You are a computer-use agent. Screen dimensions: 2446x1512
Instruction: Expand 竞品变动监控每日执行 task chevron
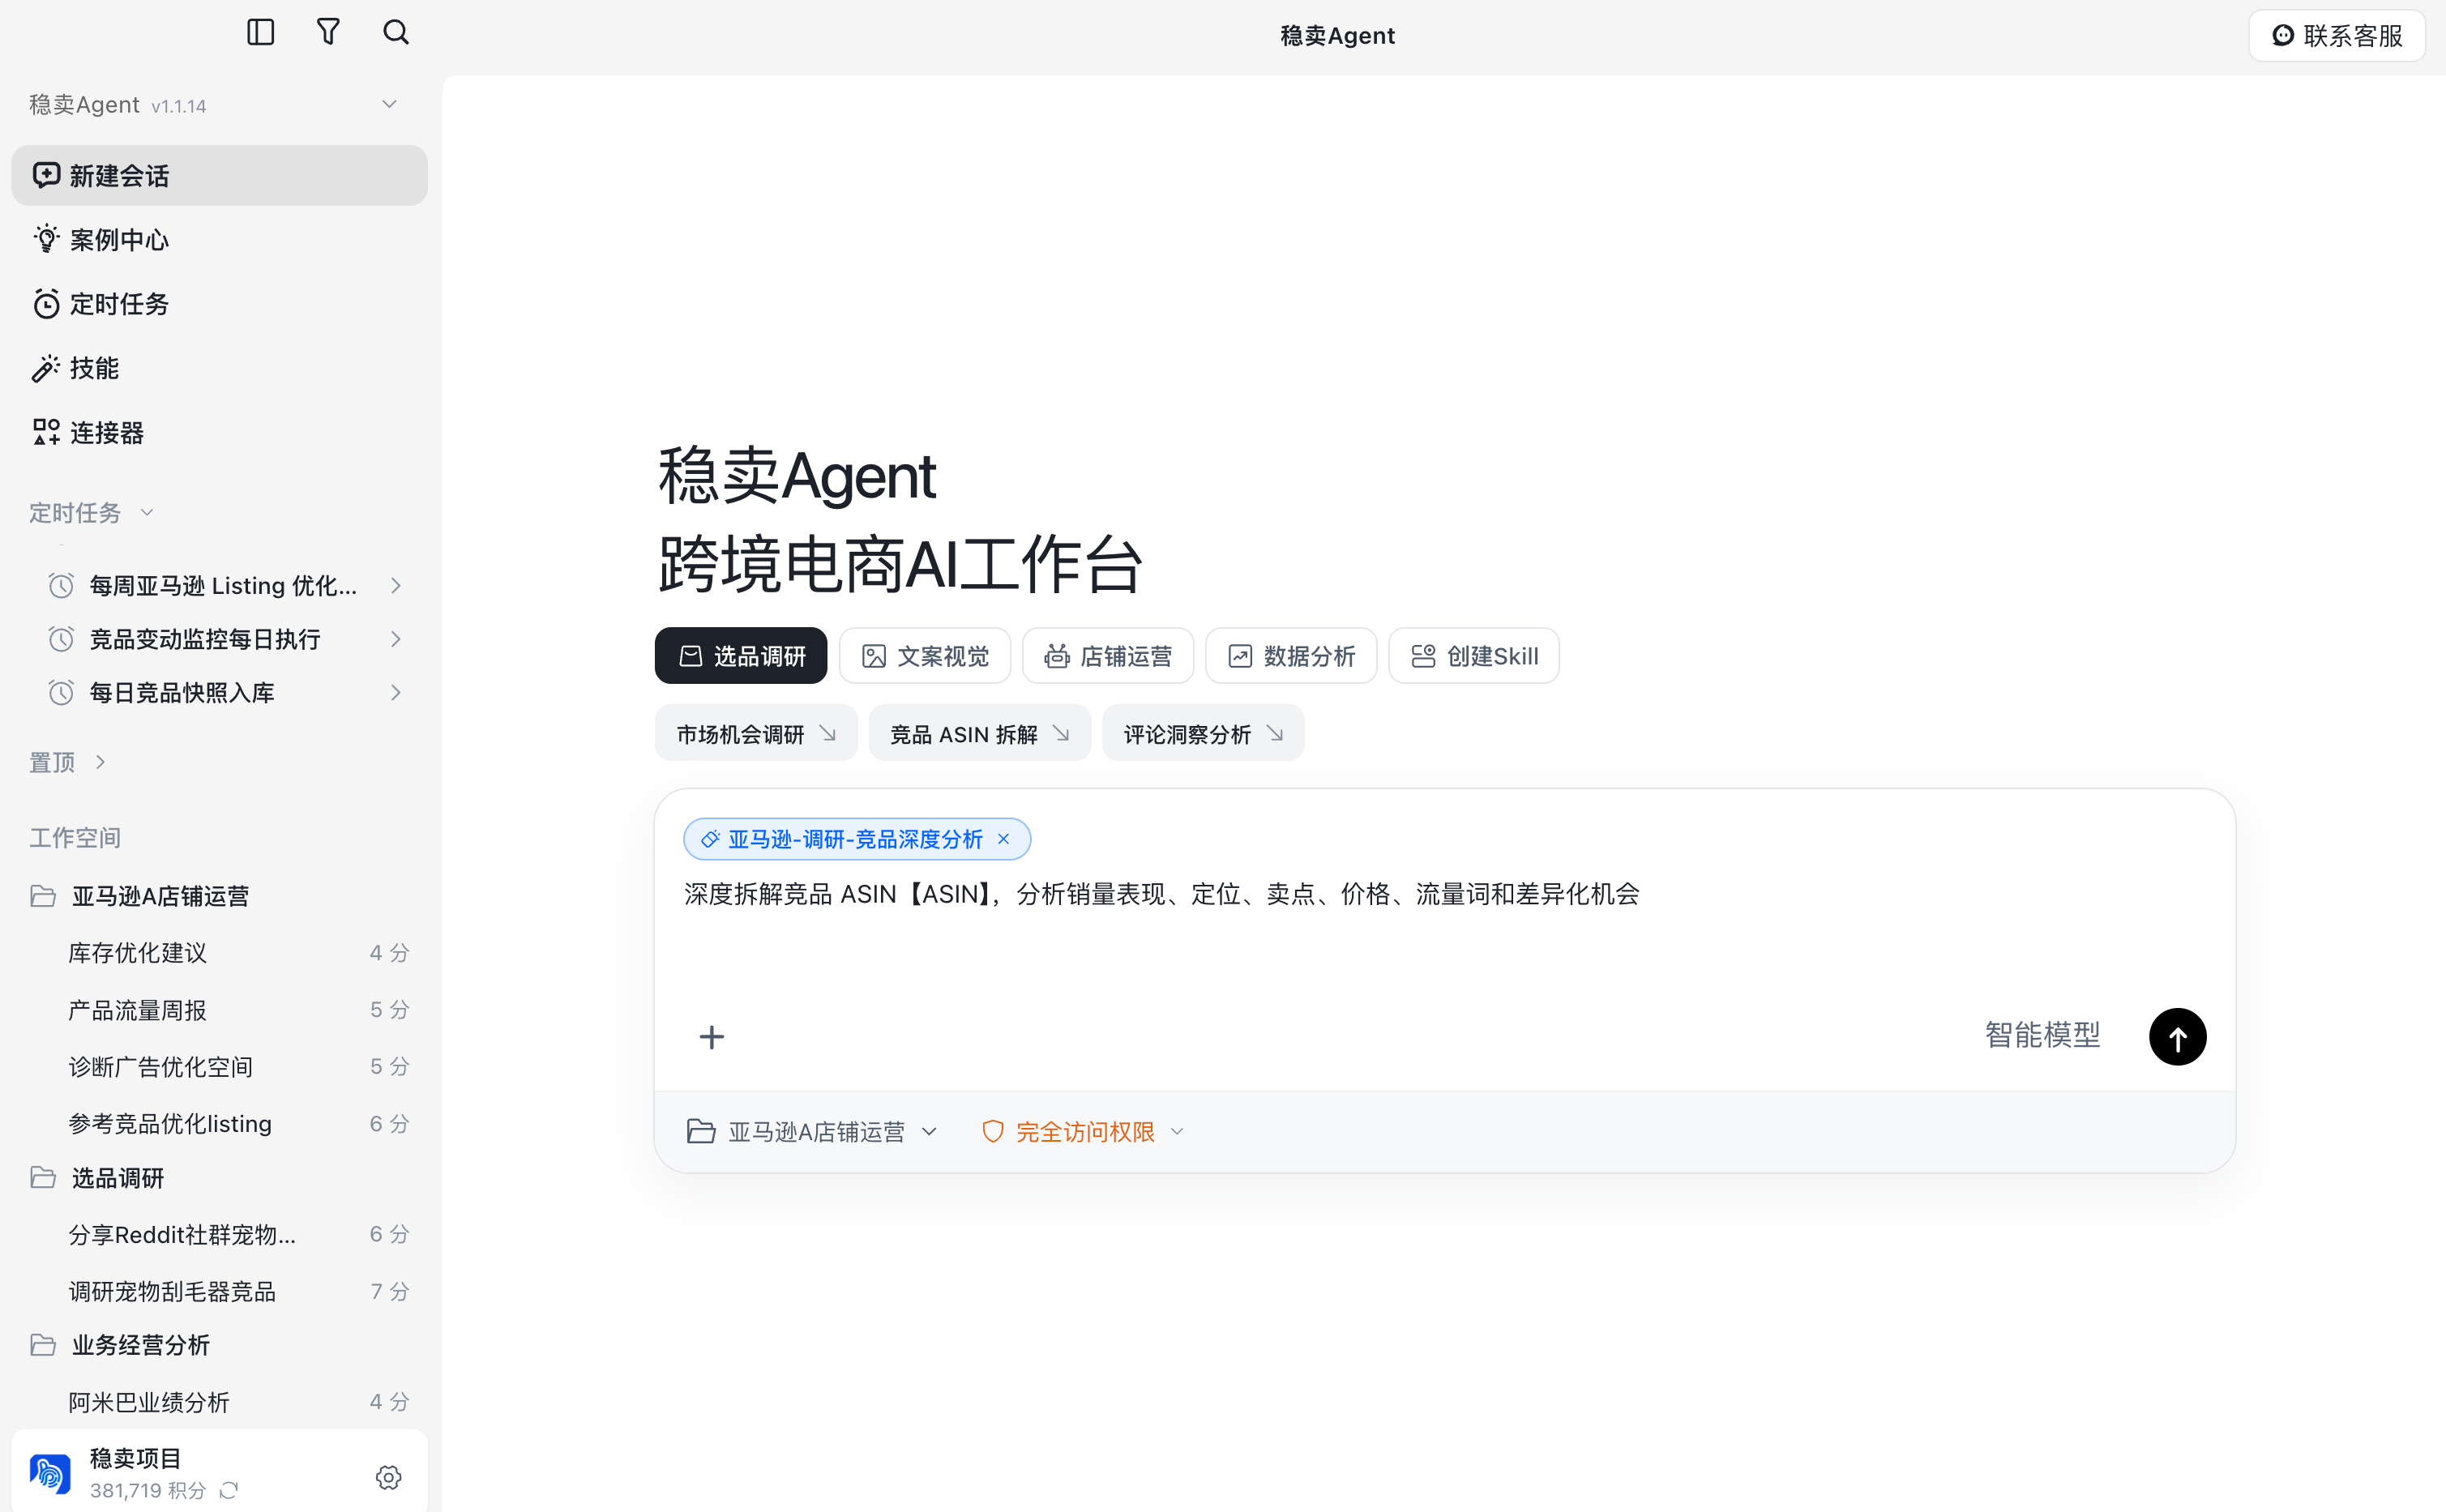coord(396,639)
